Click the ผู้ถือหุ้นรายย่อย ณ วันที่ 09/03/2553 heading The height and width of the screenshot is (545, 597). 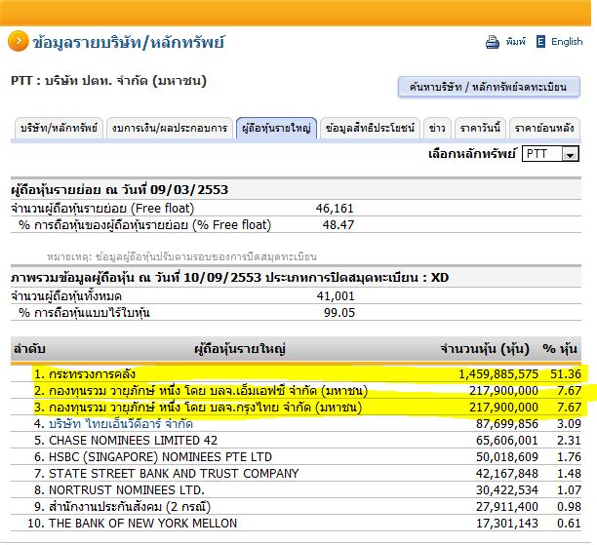120,189
